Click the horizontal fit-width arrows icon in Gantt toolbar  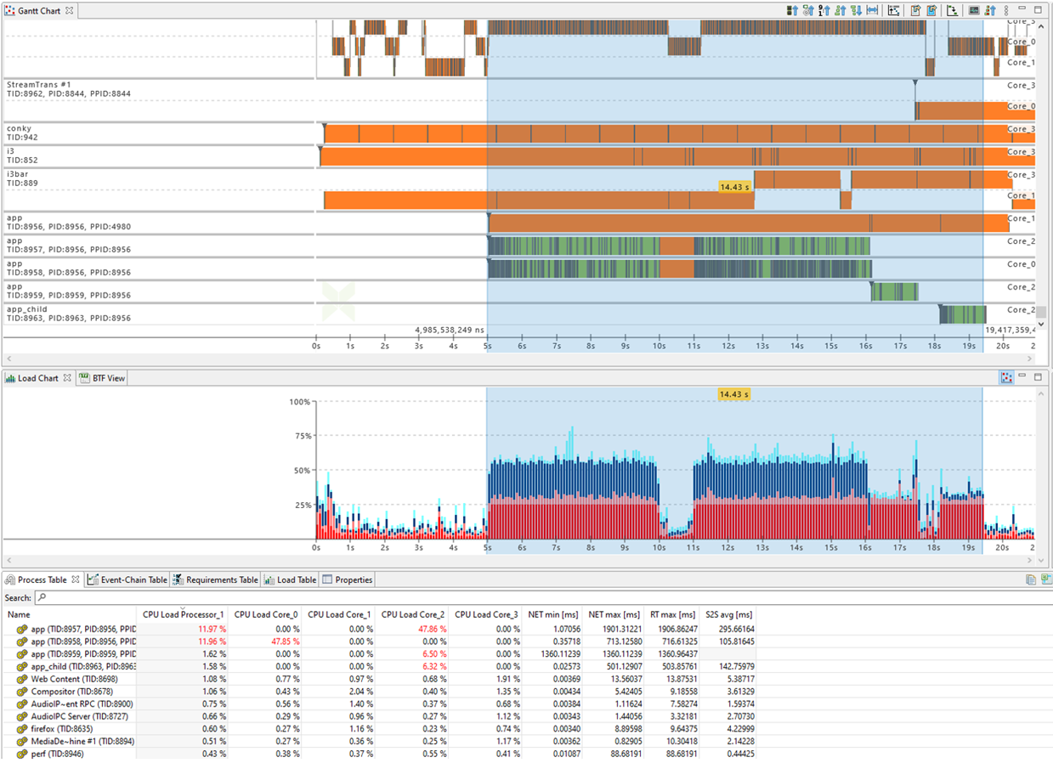871,11
